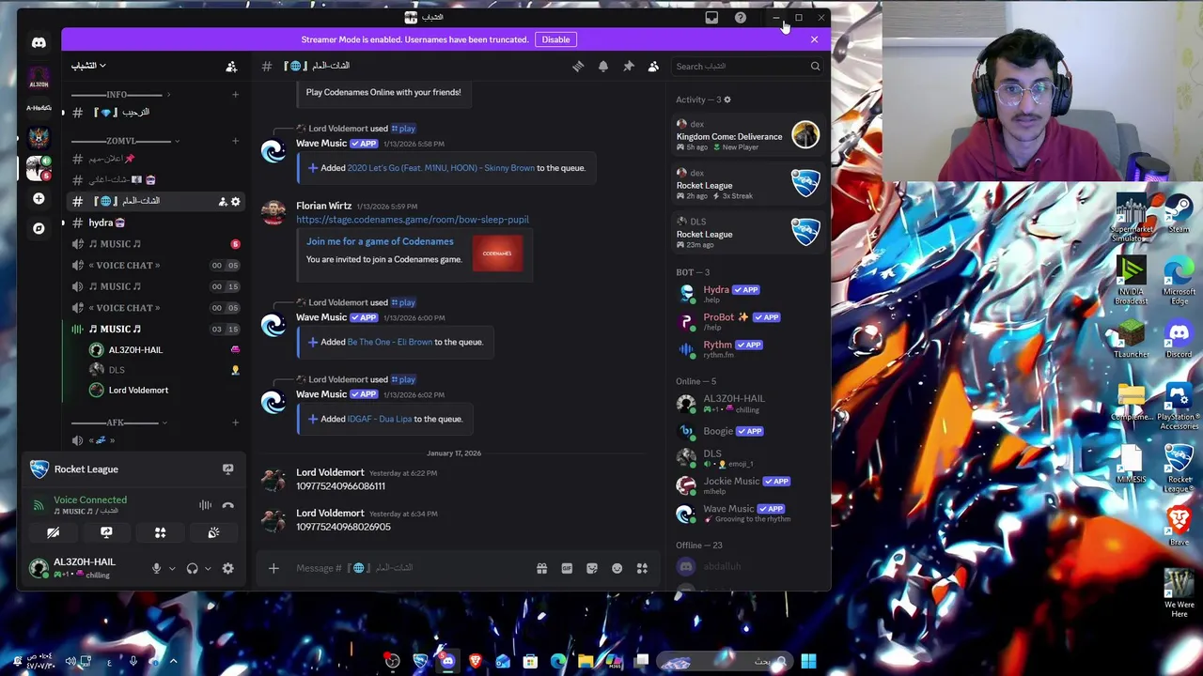Focus the server search field
The width and height of the screenshot is (1203, 676).
(x=747, y=67)
